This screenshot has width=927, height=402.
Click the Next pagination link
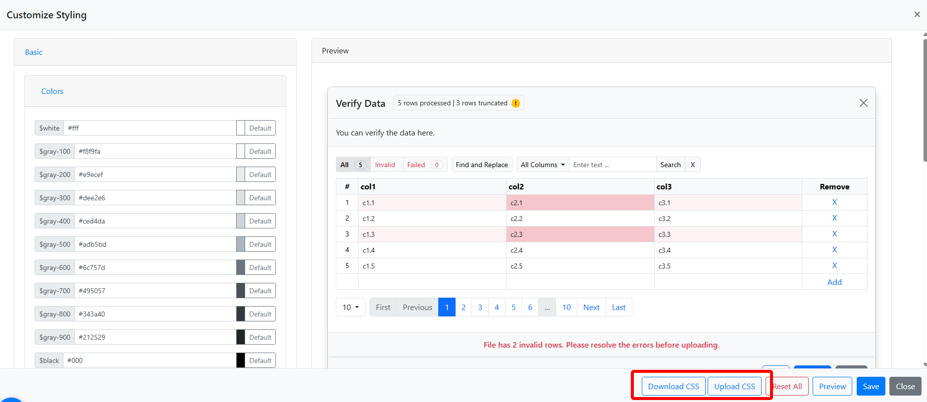(591, 307)
